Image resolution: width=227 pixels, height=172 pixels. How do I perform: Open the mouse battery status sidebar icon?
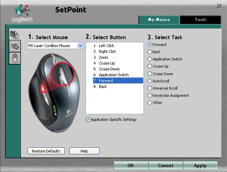[15, 58]
